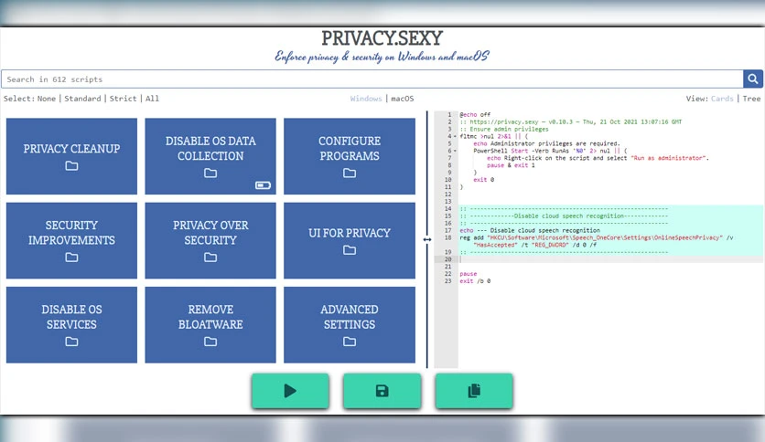This screenshot has height=442, width=765.
Task: Expand the Privacy Cleanup card title
Action: click(71, 149)
